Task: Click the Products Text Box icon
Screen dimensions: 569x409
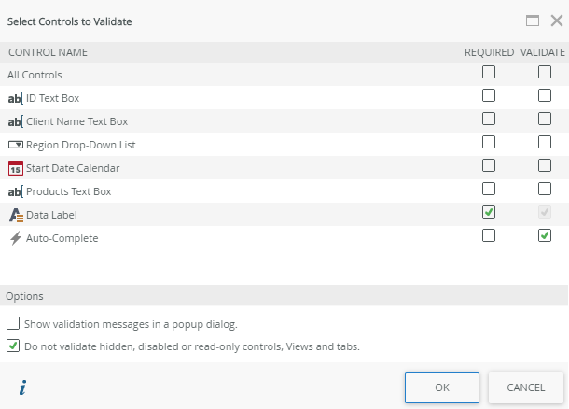Action: click(x=15, y=191)
